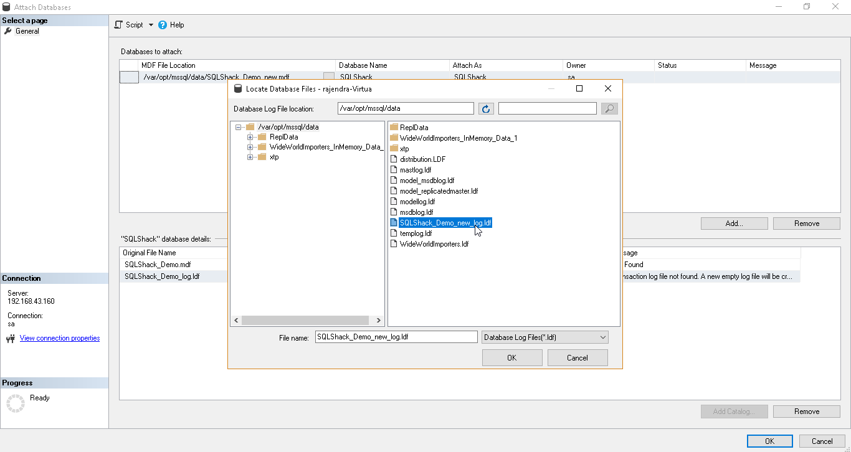Select the templog.ldf file
The width and height of the screenshot is (851, 452).
click(x=416, y=233)
